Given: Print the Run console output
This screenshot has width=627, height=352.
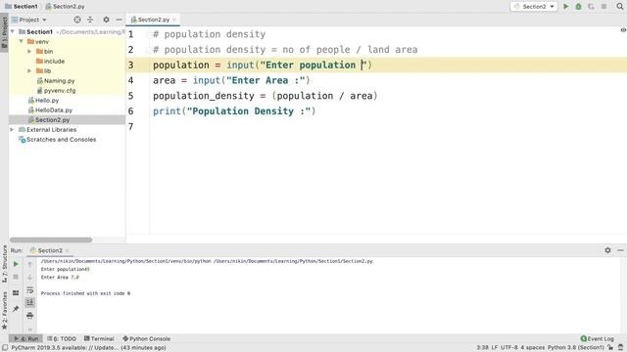Looking at the screenshot, I should point(30,315).
